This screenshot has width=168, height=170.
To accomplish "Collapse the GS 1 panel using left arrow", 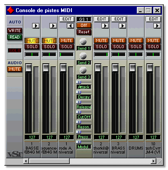I will 70,26.
